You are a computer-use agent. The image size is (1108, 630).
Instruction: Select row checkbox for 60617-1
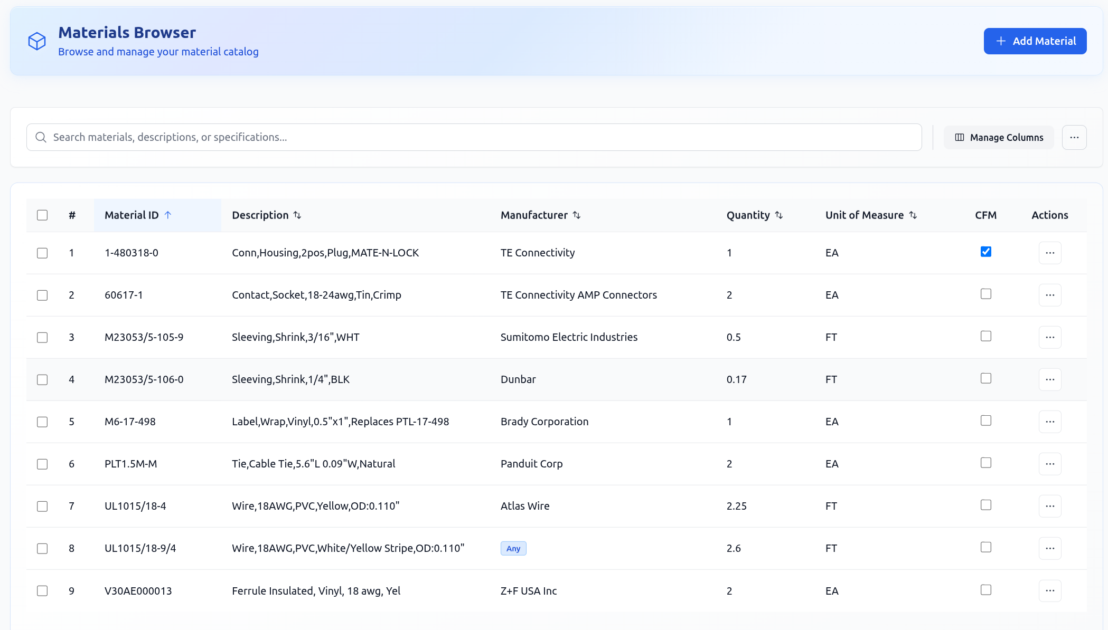42,295
